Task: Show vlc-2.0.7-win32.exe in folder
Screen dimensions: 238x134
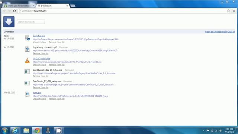Action: [x=39, y=65]
